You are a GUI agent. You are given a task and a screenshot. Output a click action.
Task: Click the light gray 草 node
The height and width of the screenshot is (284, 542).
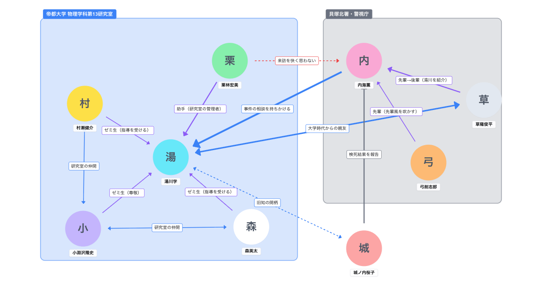pos(484,100)
